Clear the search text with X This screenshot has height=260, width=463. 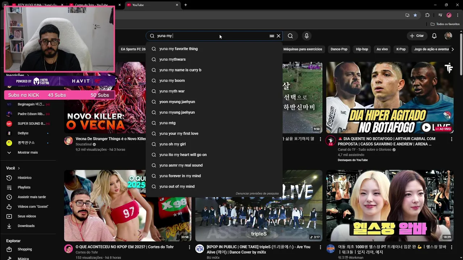[x=279, y=36]
